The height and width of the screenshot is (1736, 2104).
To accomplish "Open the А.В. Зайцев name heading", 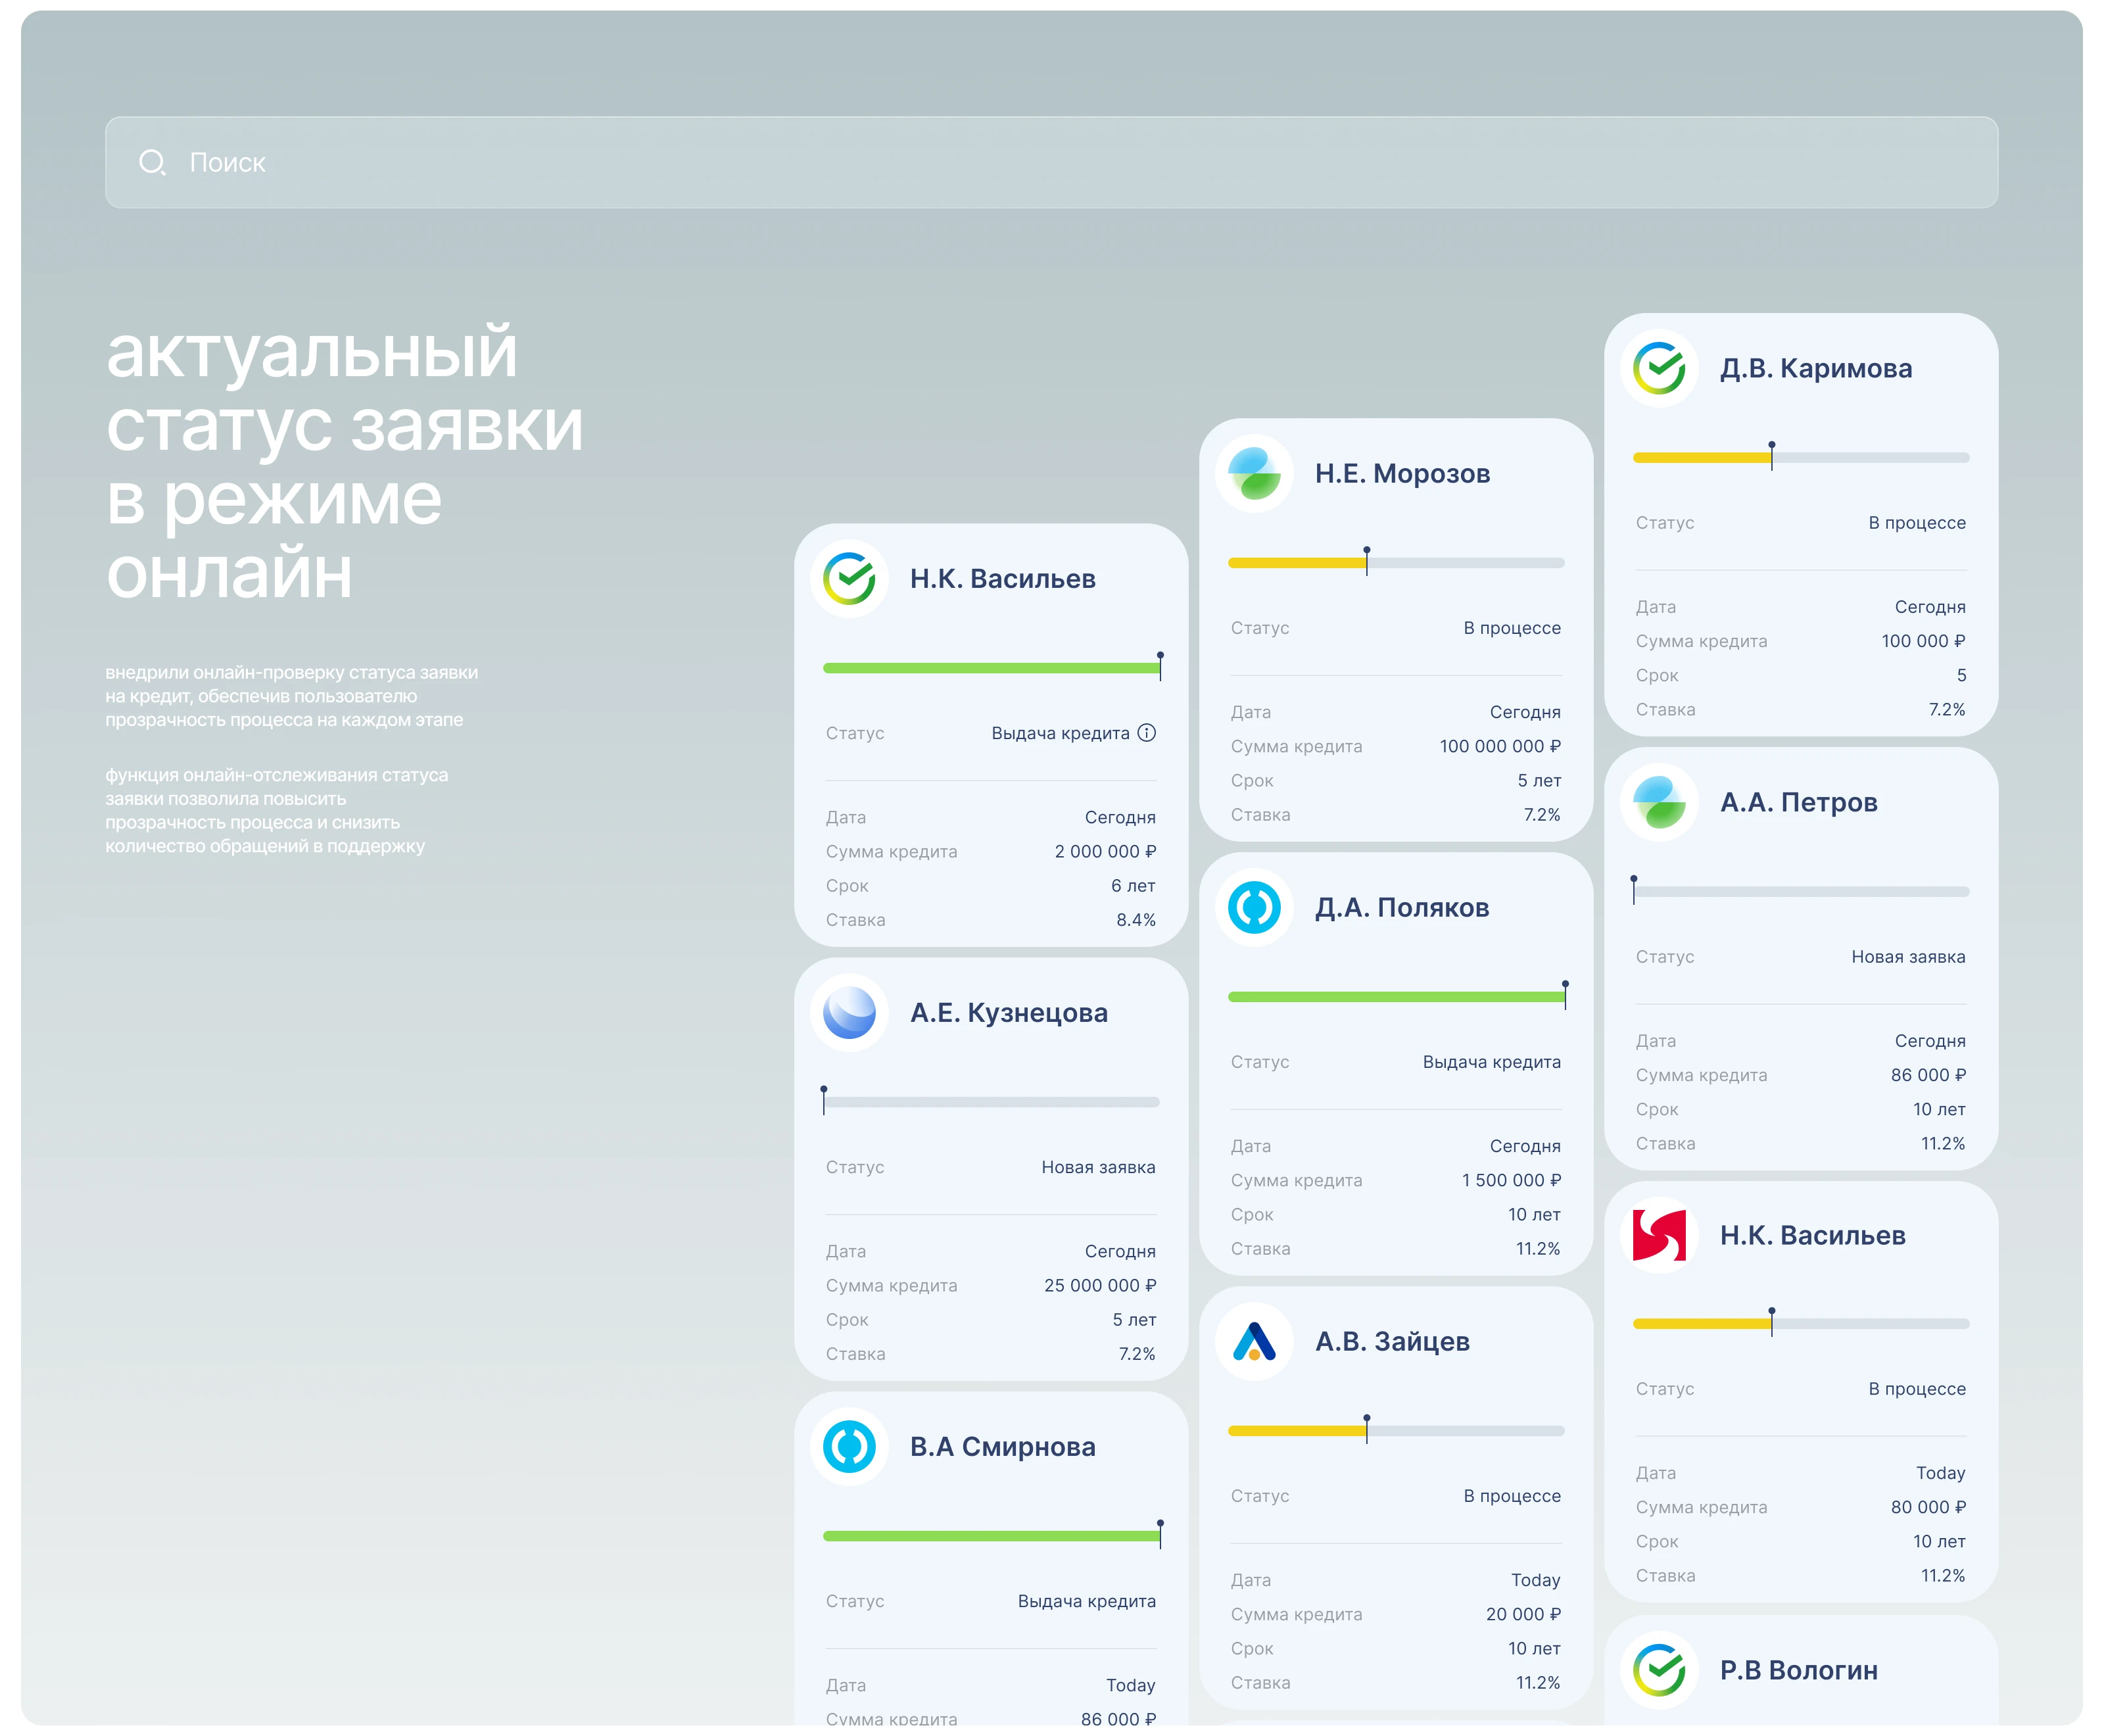I will click(x=1392, y=1342).
